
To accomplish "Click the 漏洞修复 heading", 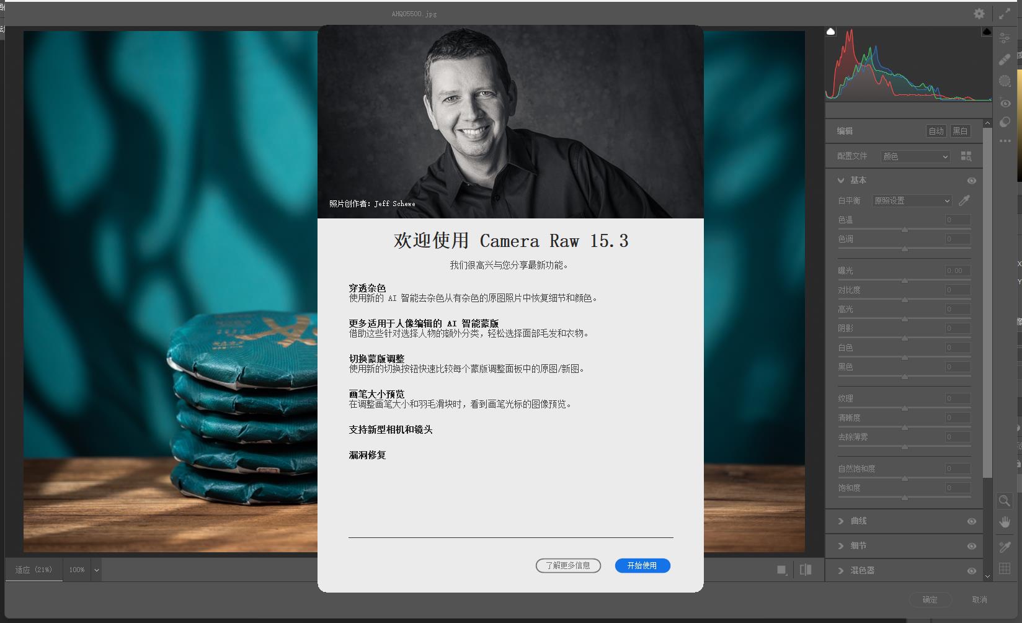I will coord(367,455).
